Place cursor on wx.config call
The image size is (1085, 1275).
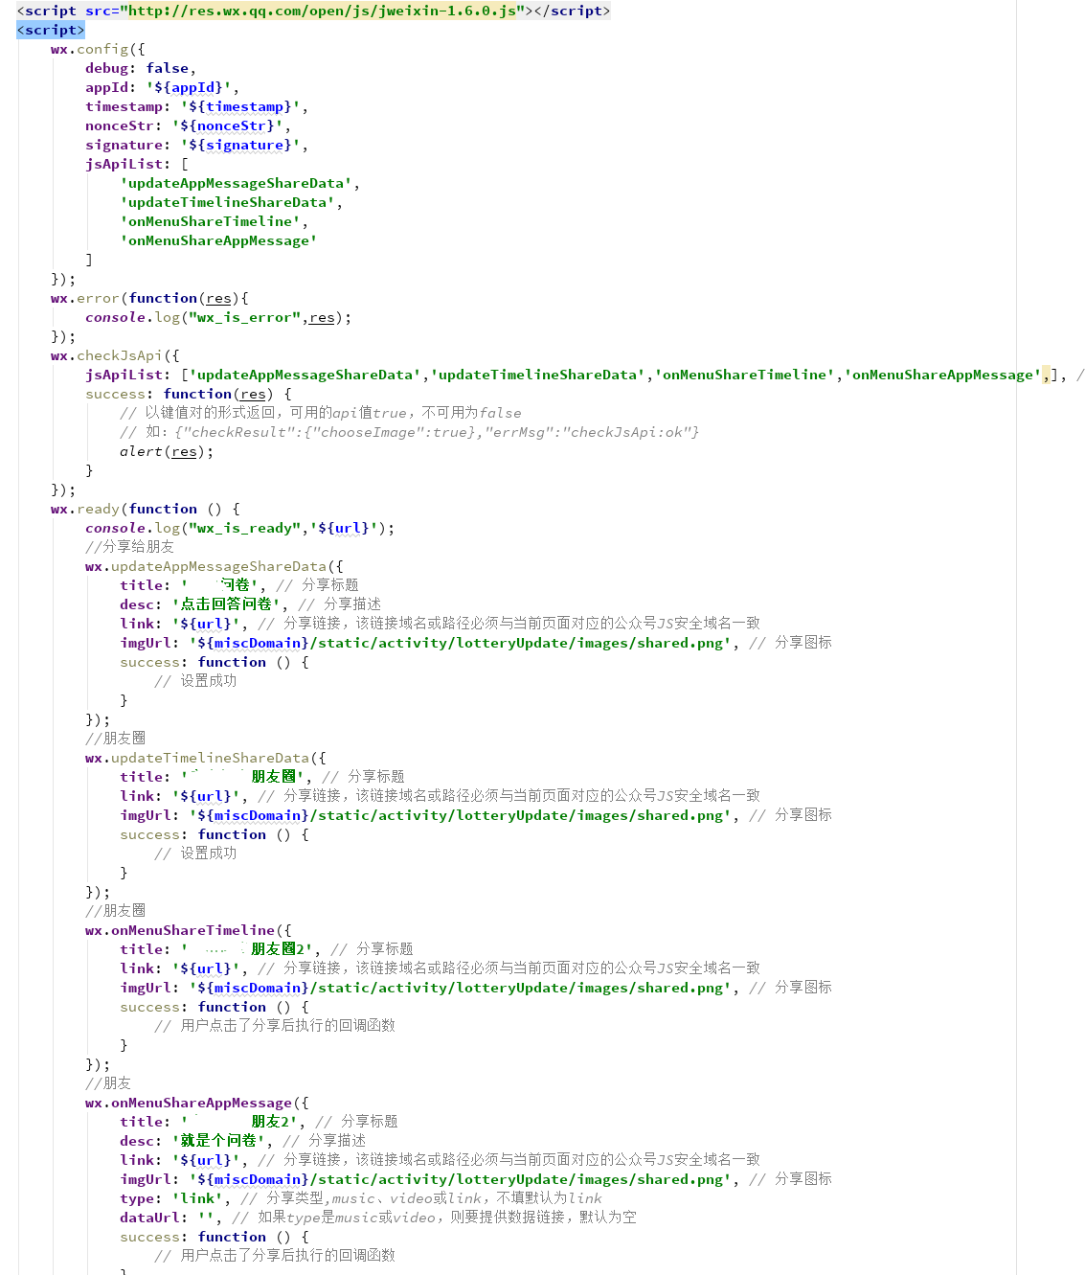click(98, 49)
